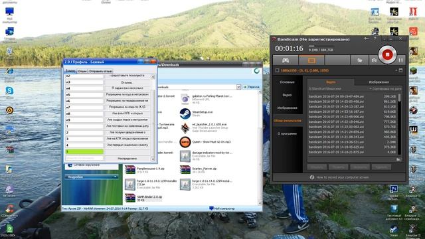This screenshot has height=239, width=425.
Task: Open the О программе section in Bandicam
Action: coord(287,133)
